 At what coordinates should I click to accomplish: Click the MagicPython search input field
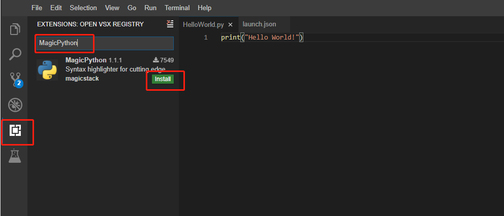(105, 43)
